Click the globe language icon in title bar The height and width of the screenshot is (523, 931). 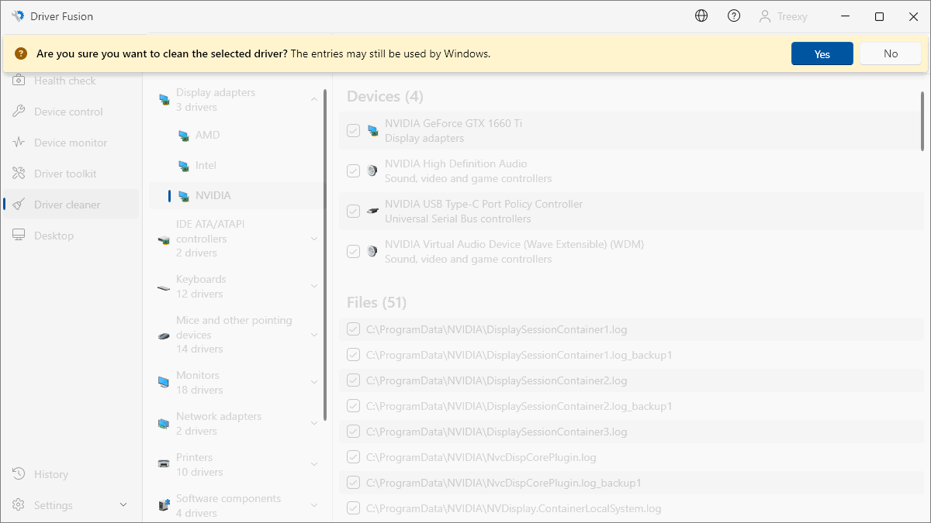pos(701,15)
